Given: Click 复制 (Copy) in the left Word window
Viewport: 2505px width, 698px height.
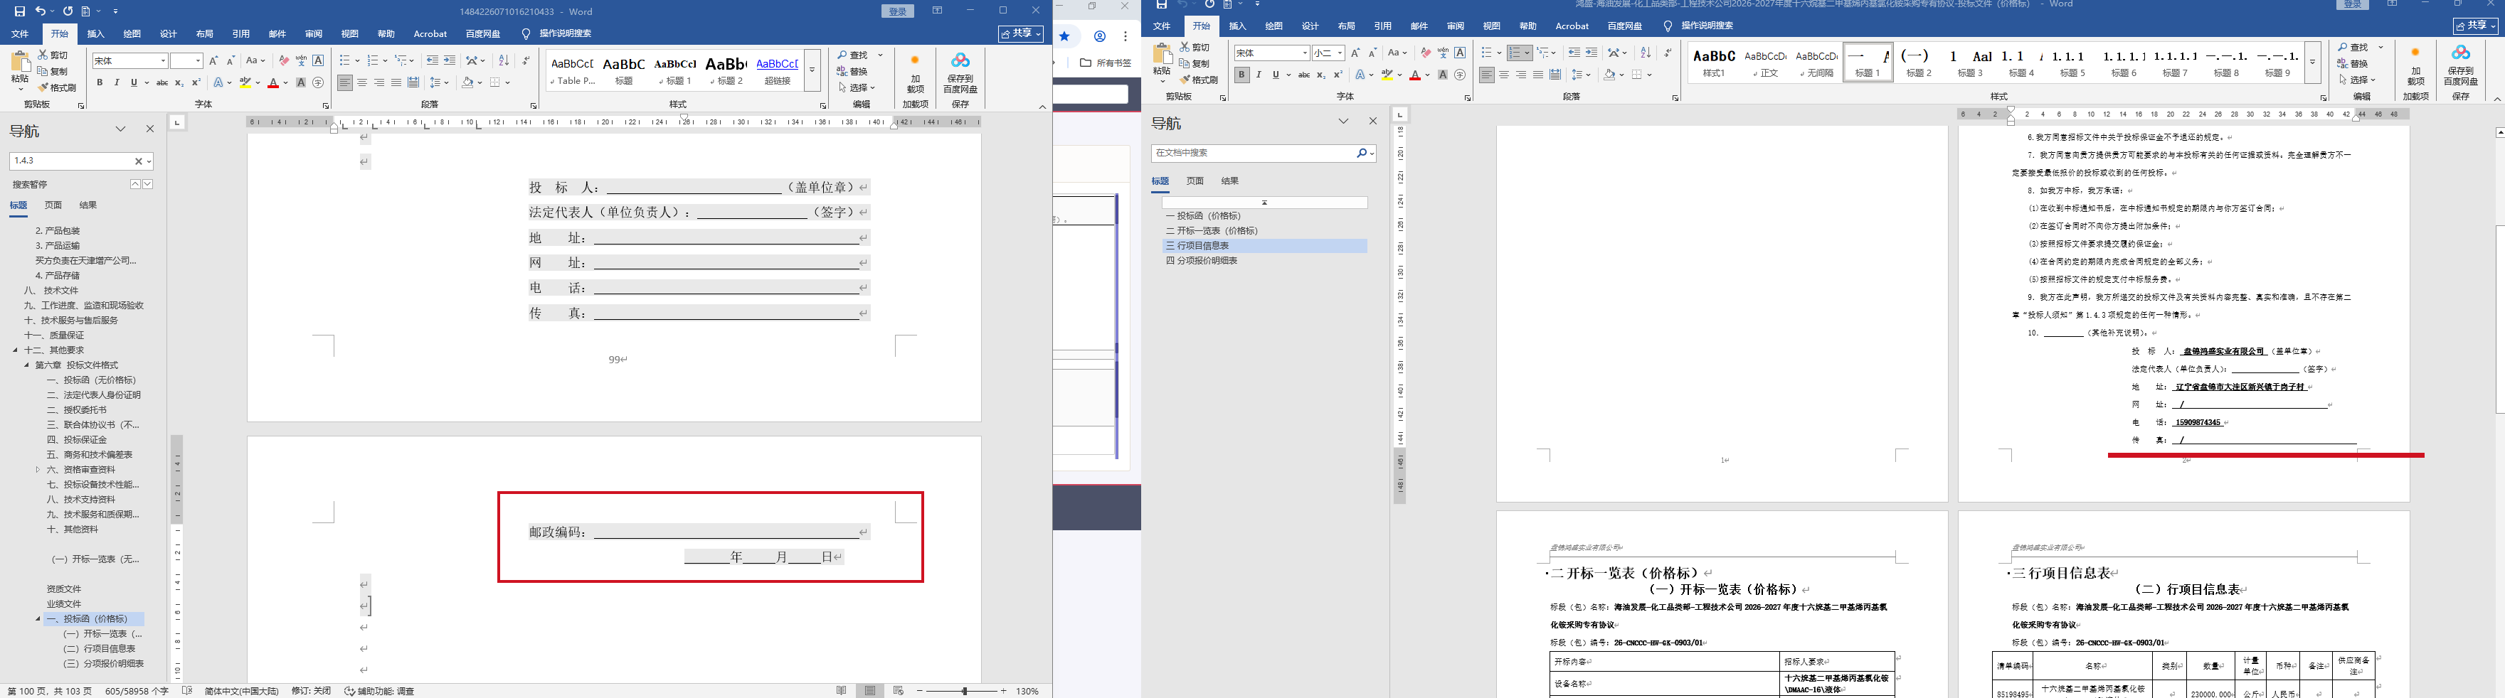Looking at the screenshot, I should tap(53, 71).
